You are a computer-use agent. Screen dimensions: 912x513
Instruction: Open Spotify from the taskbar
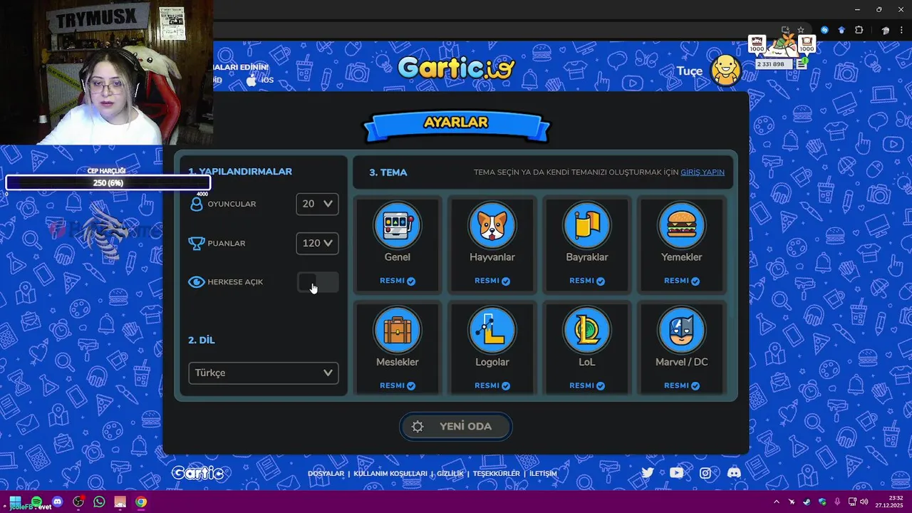tap(36, 502)
